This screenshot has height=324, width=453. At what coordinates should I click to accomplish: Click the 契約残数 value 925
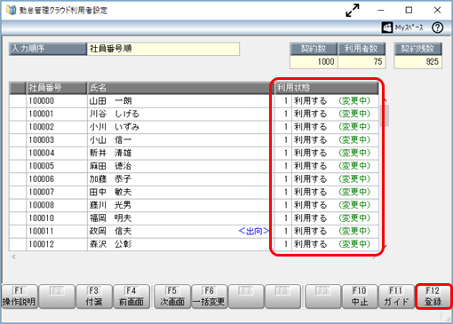418,62
